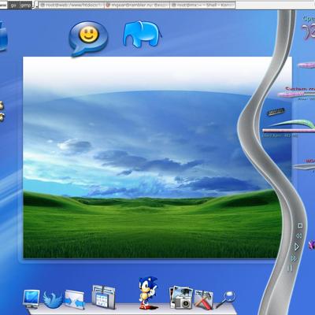Launch the blue bird Thunderbird dock icon

pyautogui.click(x=53, y=299)
